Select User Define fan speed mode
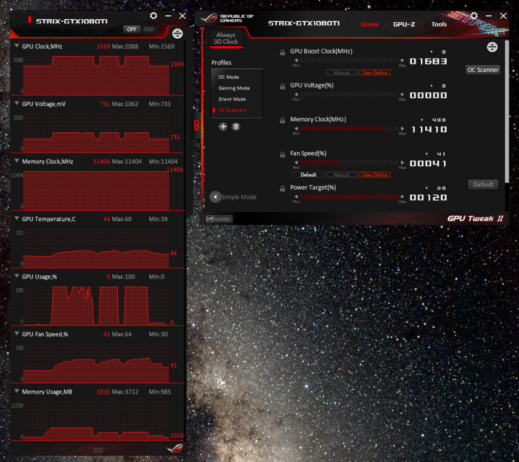This screenshot has height=462, width=519. click(x=375, y=174)
